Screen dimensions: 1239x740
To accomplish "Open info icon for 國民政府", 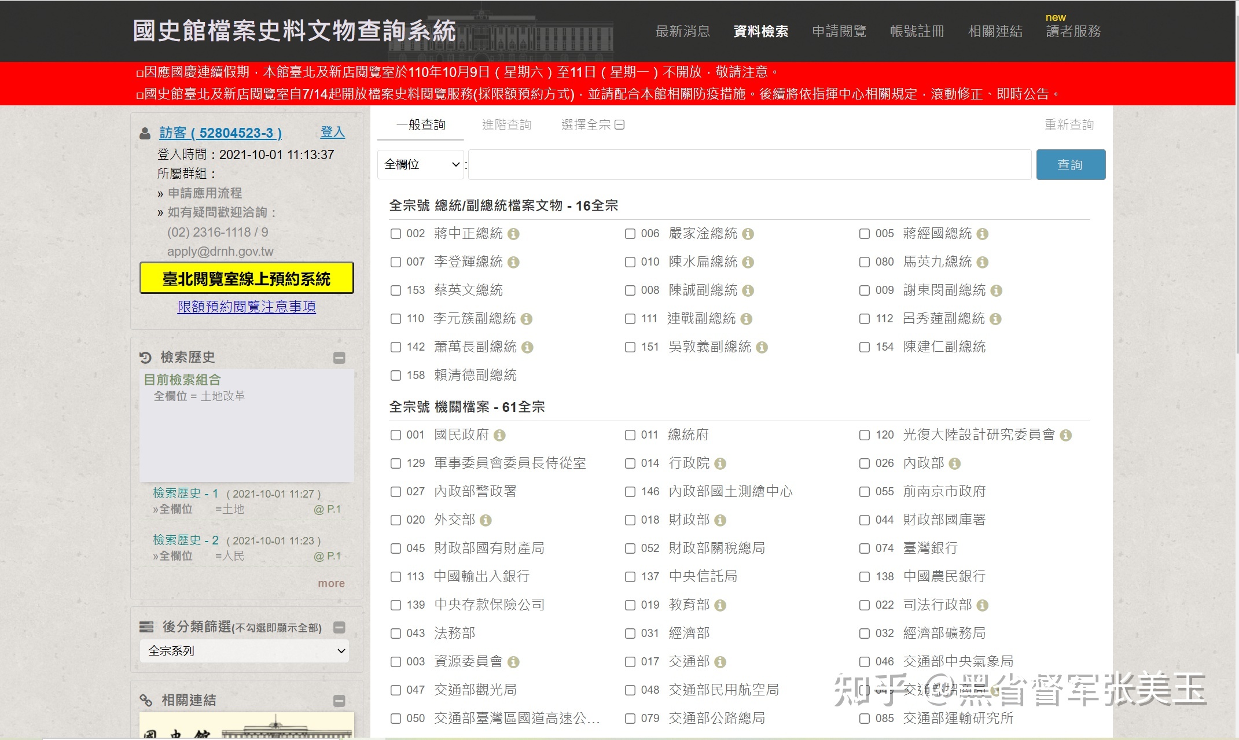I will (499, 435).
